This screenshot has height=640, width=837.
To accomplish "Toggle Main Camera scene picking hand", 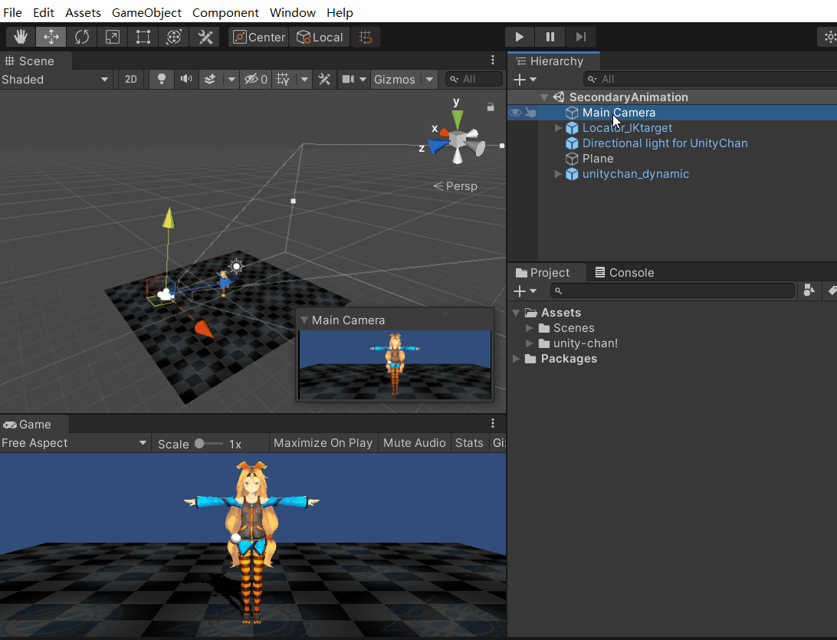I will point(530,113).
